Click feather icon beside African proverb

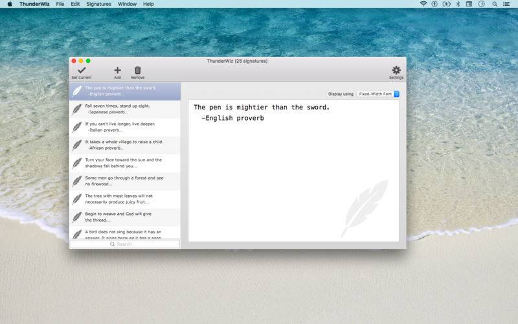click(77, 145)
